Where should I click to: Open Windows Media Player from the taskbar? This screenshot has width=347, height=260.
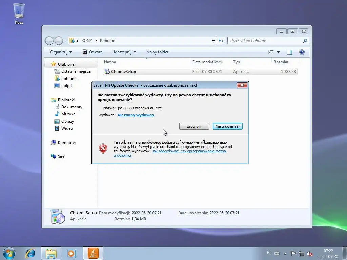point(72,253)
